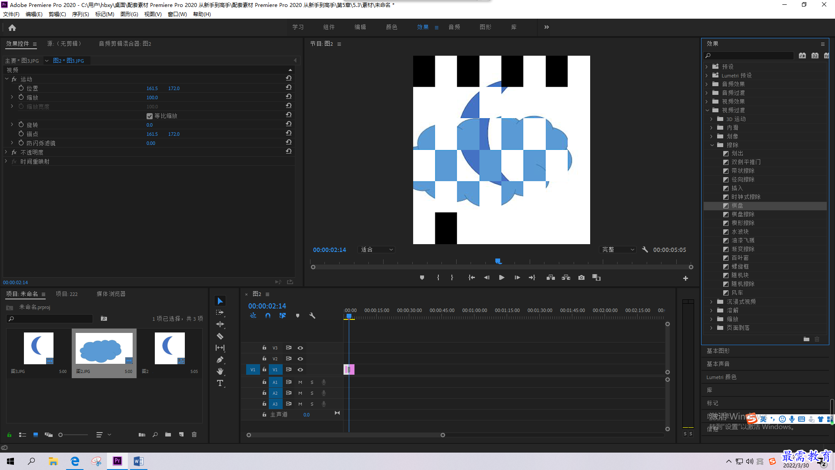Toggle lock on track V3

pos(264,348)
